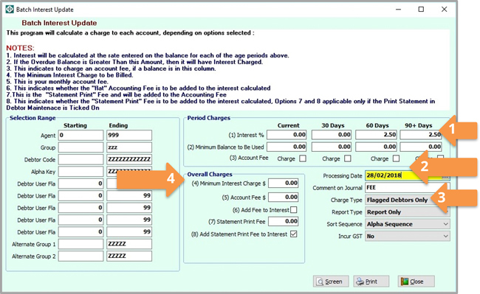
Task: Click the Group Ending field showing zzz
Action: pyautogui.click(x=129, y=147)
